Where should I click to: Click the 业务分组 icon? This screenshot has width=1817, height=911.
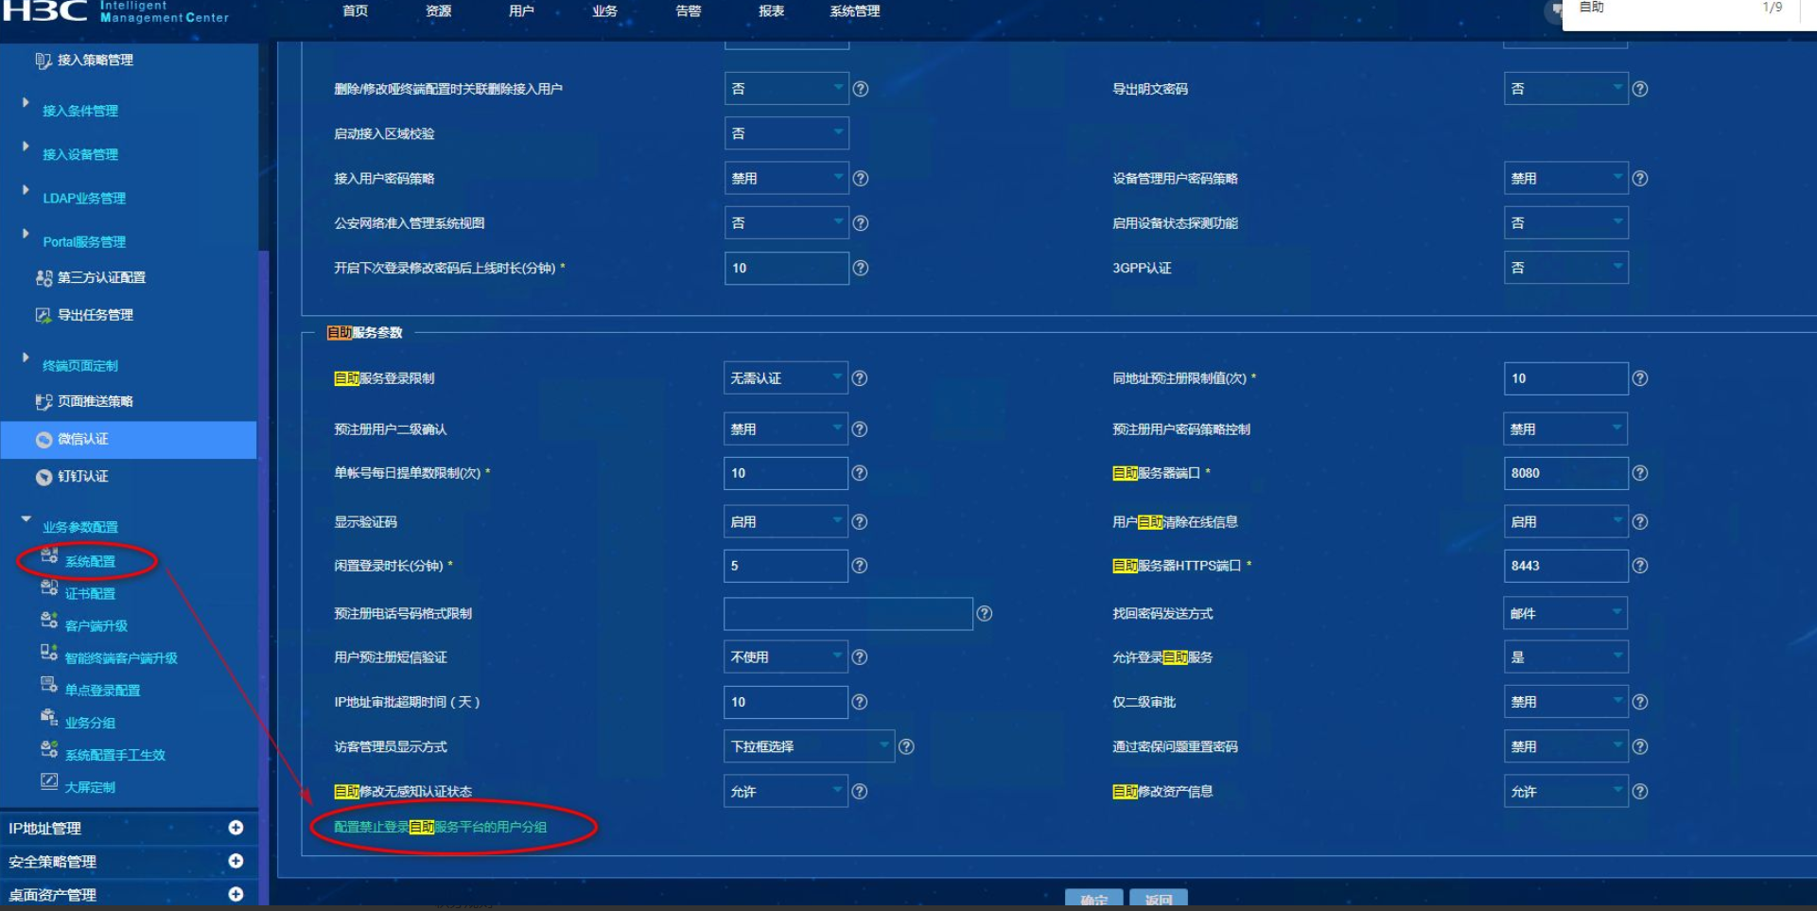click(49, 718)
